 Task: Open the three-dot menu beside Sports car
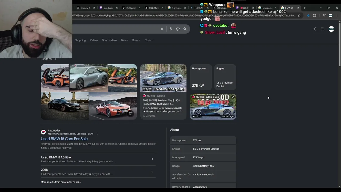pyautogui.click(x=55, y=59)
